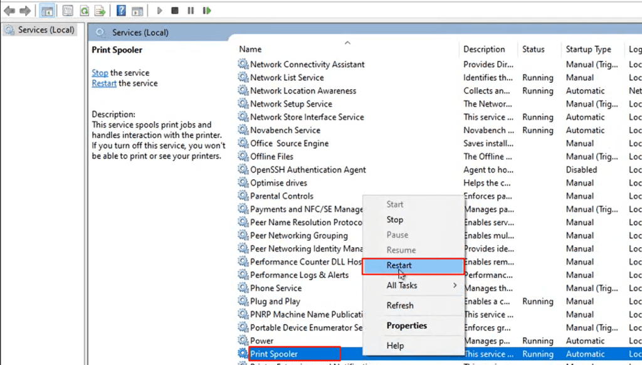Open Properties from the context menu
Image resolution: width=642 pixels, height=365 pixels.
tap(406, 325)
